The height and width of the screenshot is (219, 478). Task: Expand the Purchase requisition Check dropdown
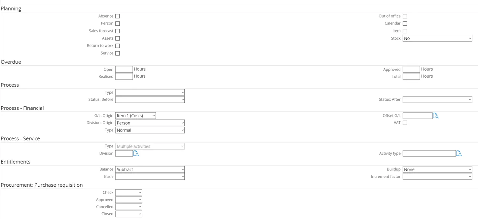pos(129,193)
